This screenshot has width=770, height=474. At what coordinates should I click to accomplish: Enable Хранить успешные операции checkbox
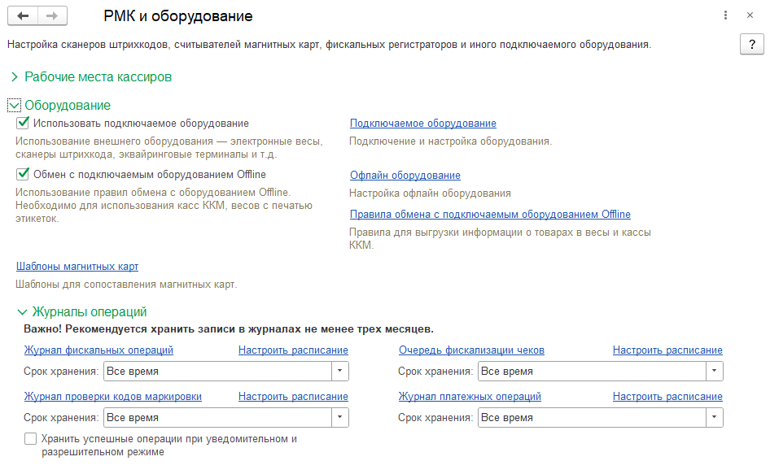point(31,439)
